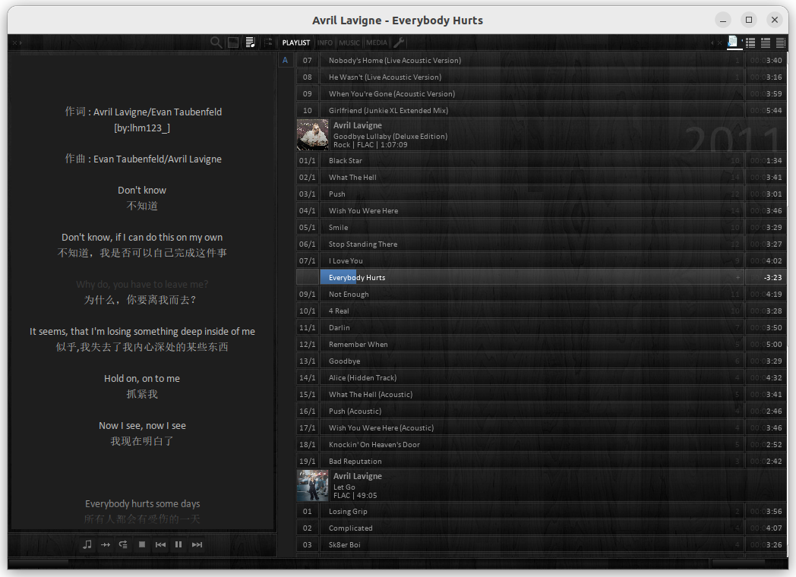Click the small X beside playlist view icons
Screen dimensions: 796x577
tap(719, 43)
